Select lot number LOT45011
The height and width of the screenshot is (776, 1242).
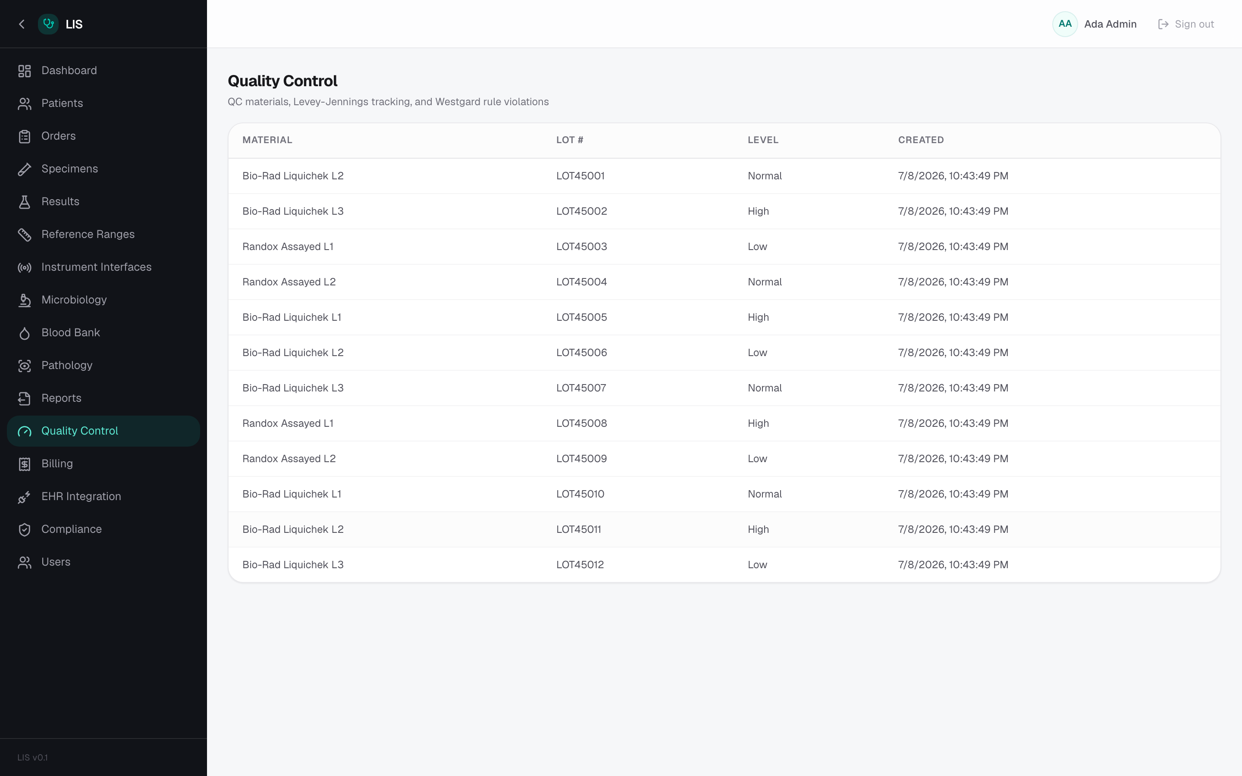[x=578, y=530]
